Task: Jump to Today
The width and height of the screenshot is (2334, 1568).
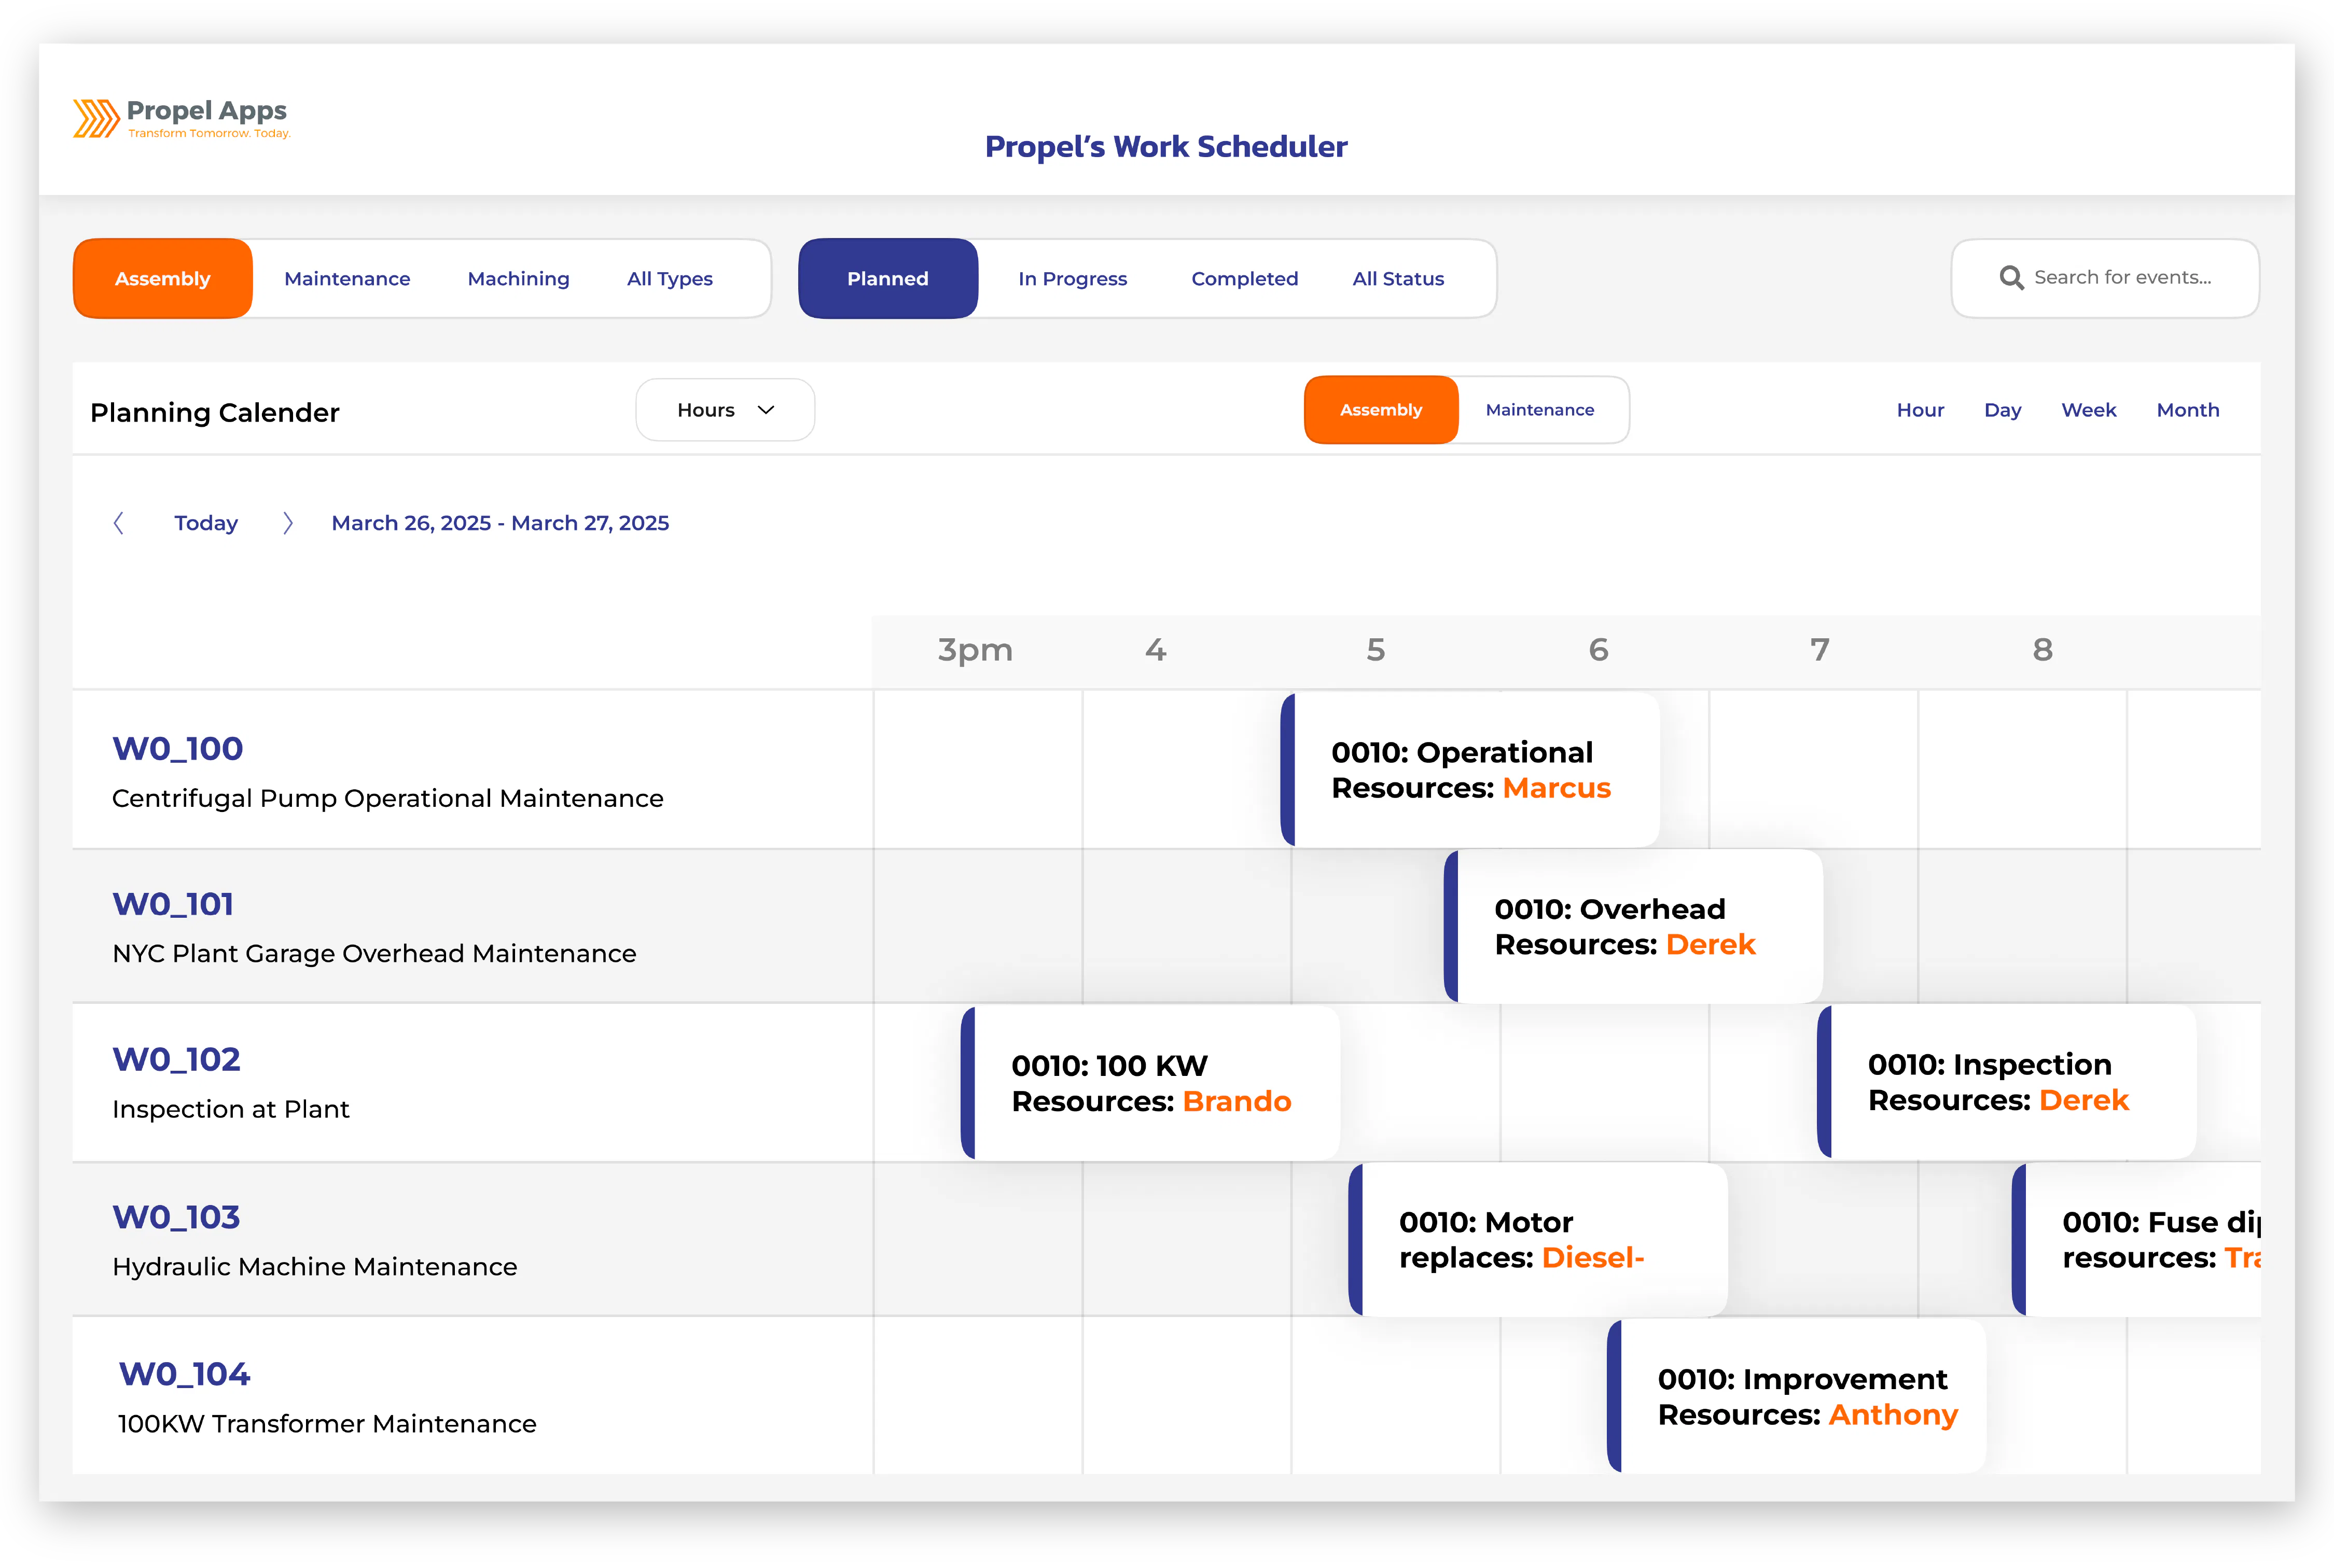Action: (206, 523)
